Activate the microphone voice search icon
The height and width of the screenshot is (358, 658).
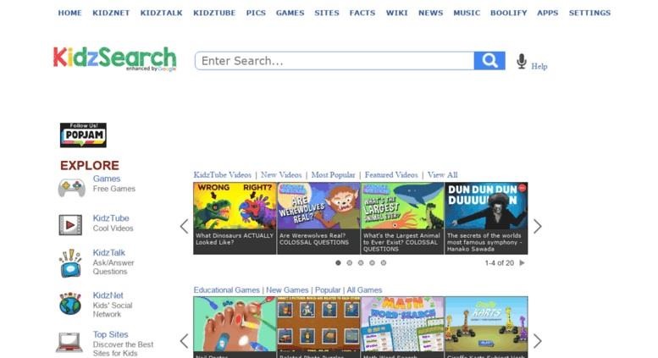(x=521, y=61)
